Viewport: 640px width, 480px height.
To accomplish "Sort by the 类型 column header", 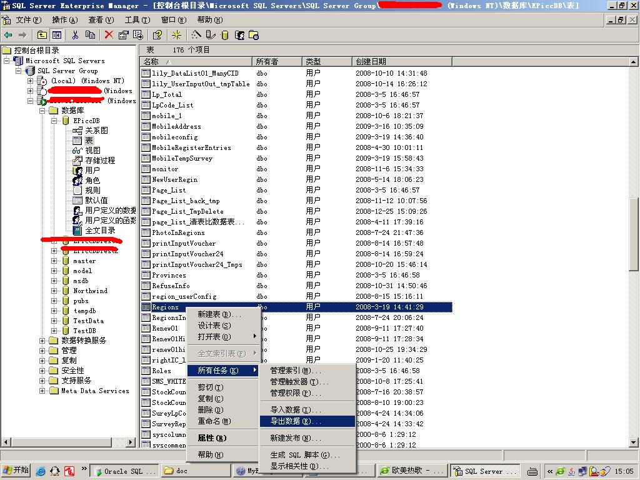I will coord(327,62).
